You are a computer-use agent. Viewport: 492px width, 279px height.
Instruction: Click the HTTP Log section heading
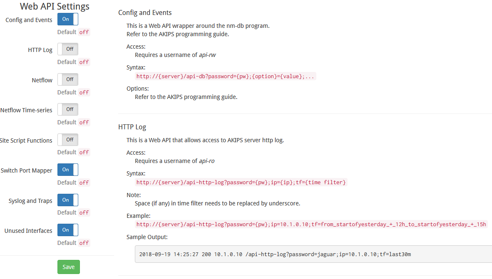132,127
